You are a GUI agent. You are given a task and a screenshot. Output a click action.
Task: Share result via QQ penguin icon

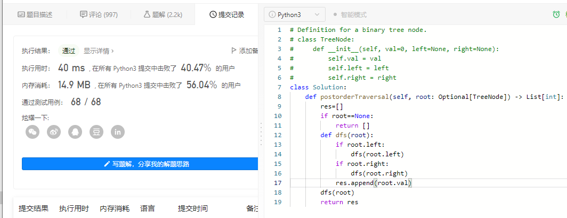[x=75, y=132]
